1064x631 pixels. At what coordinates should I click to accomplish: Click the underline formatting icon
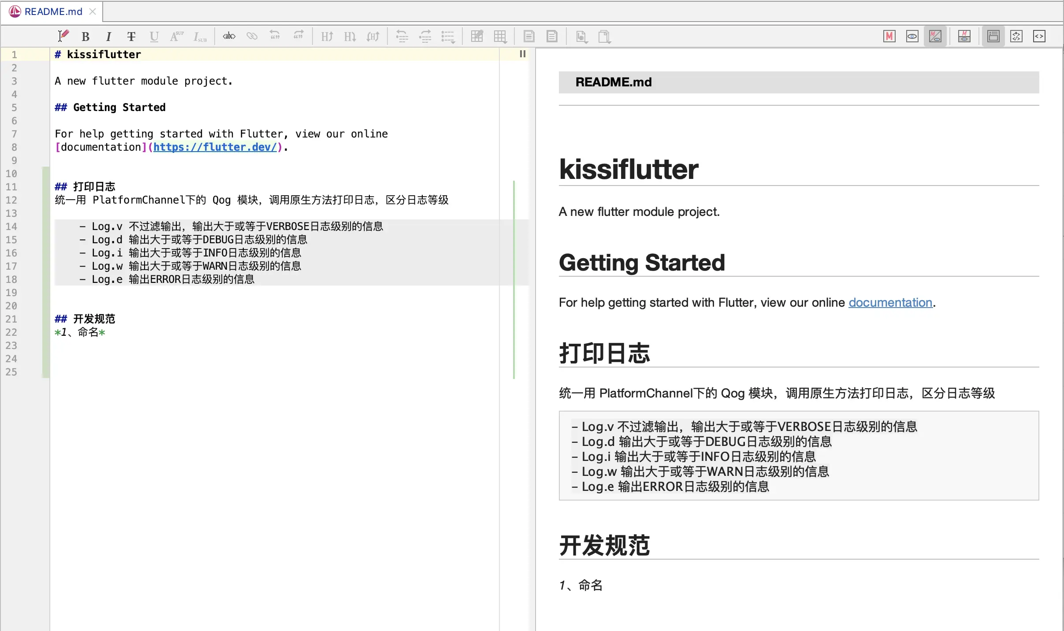(x=154, y=37)
